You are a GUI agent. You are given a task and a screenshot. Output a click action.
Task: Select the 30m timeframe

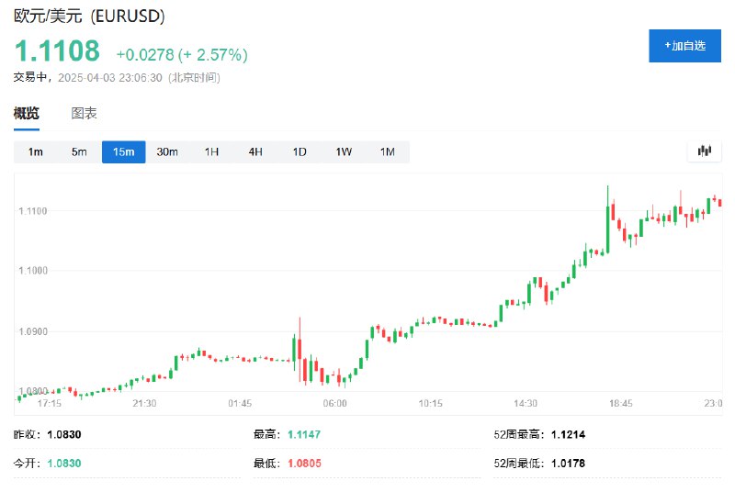[x=167, y=152]
